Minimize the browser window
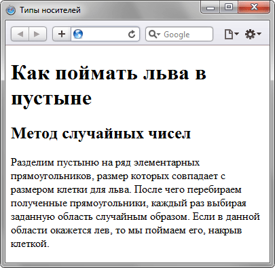The width and height of the screenshot is (275, 268). click(x=210, y=7)
